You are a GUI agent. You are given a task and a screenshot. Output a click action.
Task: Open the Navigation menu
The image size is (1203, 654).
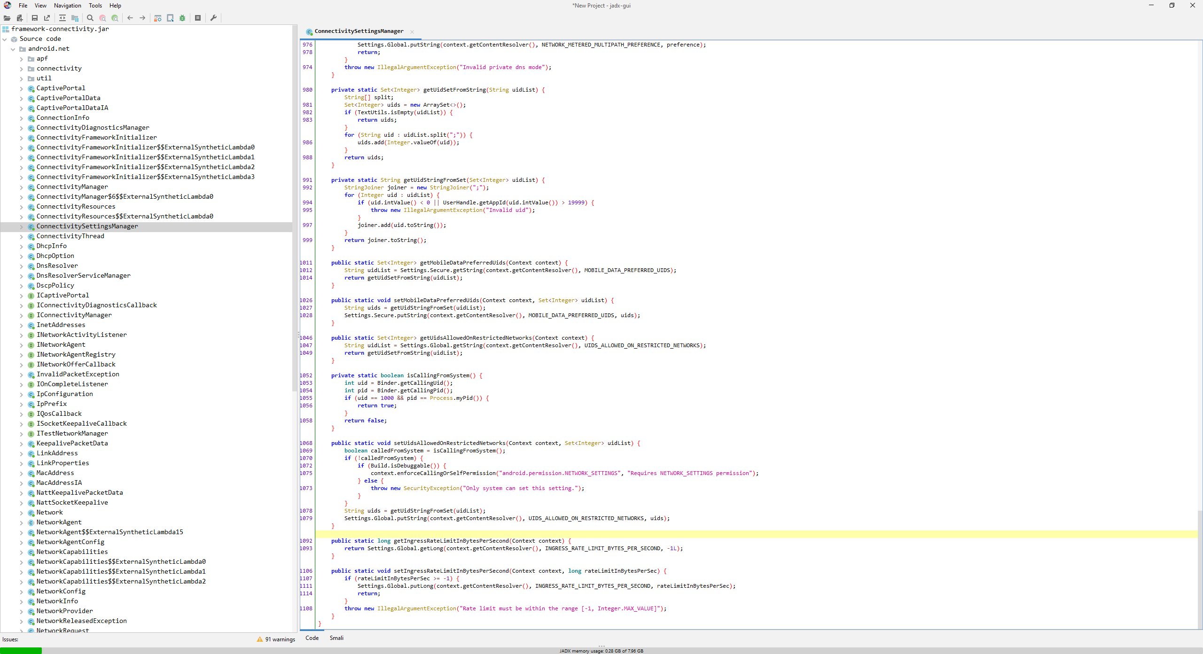point(67,5)
